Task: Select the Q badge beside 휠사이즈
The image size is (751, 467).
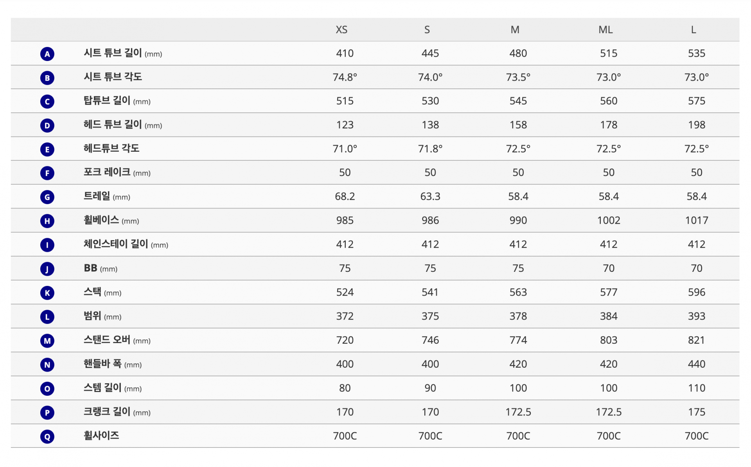Action: click(47, 436)
